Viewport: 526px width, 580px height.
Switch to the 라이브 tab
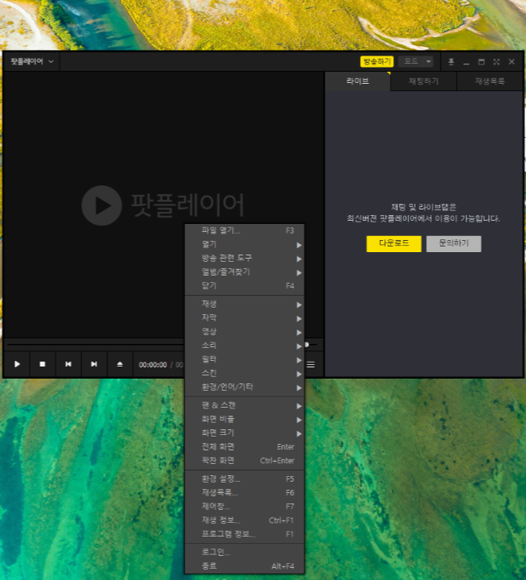[358, 81]
